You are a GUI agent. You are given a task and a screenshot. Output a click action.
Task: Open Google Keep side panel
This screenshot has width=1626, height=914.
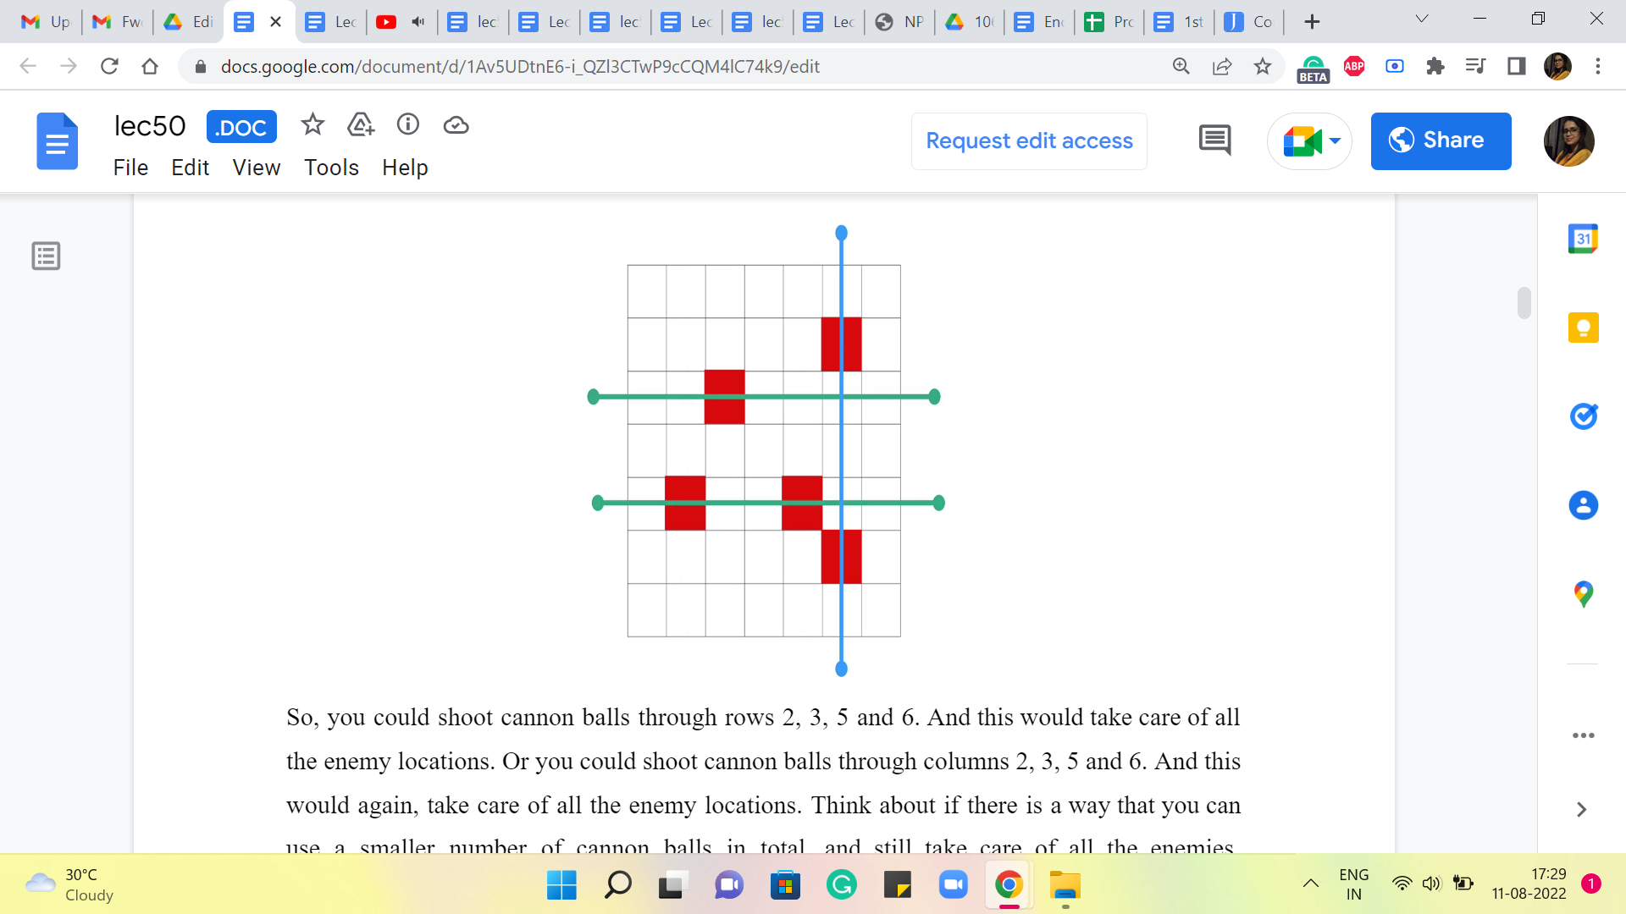coord(1583,328)
